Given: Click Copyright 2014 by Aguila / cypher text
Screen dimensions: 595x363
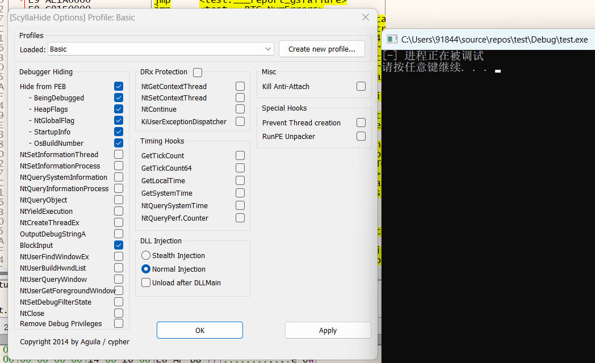Looking at the screenshot, I should tap(74, 342).
